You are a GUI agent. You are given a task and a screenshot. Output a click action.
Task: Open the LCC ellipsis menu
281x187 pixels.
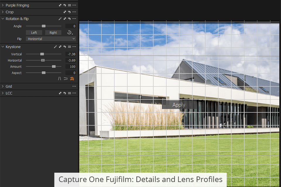point(74,93)
